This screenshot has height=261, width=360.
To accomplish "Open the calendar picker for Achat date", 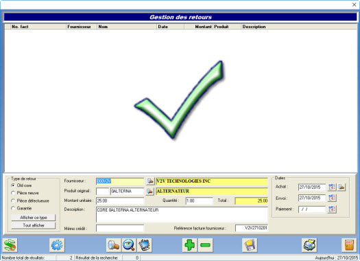I will 332,188.
